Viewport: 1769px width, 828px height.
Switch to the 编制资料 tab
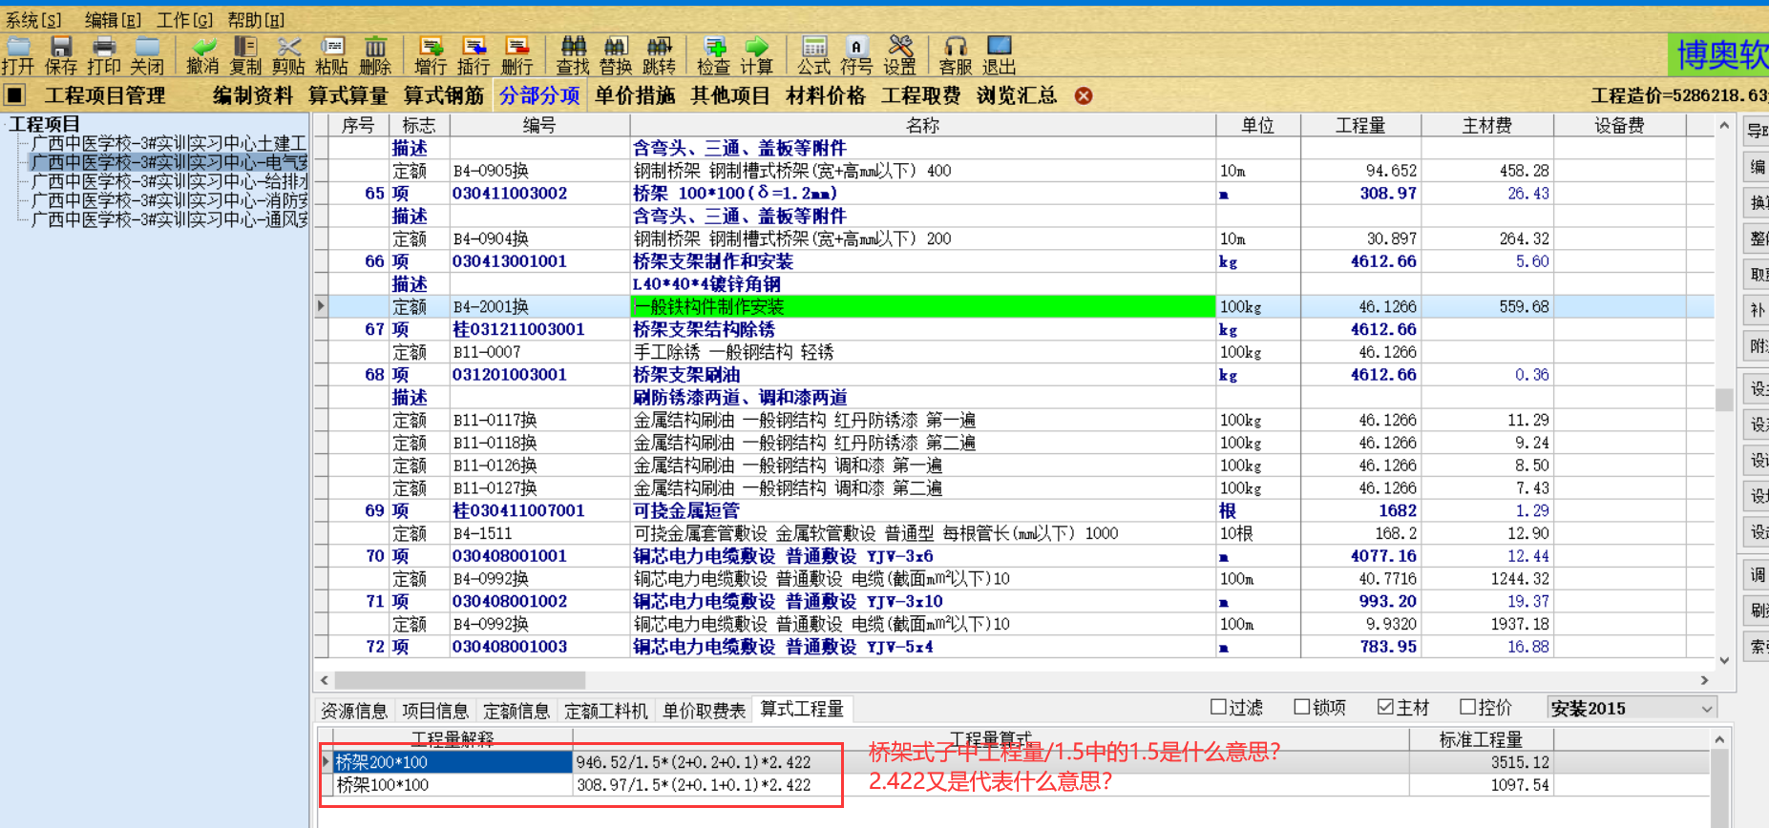[253, 95]
